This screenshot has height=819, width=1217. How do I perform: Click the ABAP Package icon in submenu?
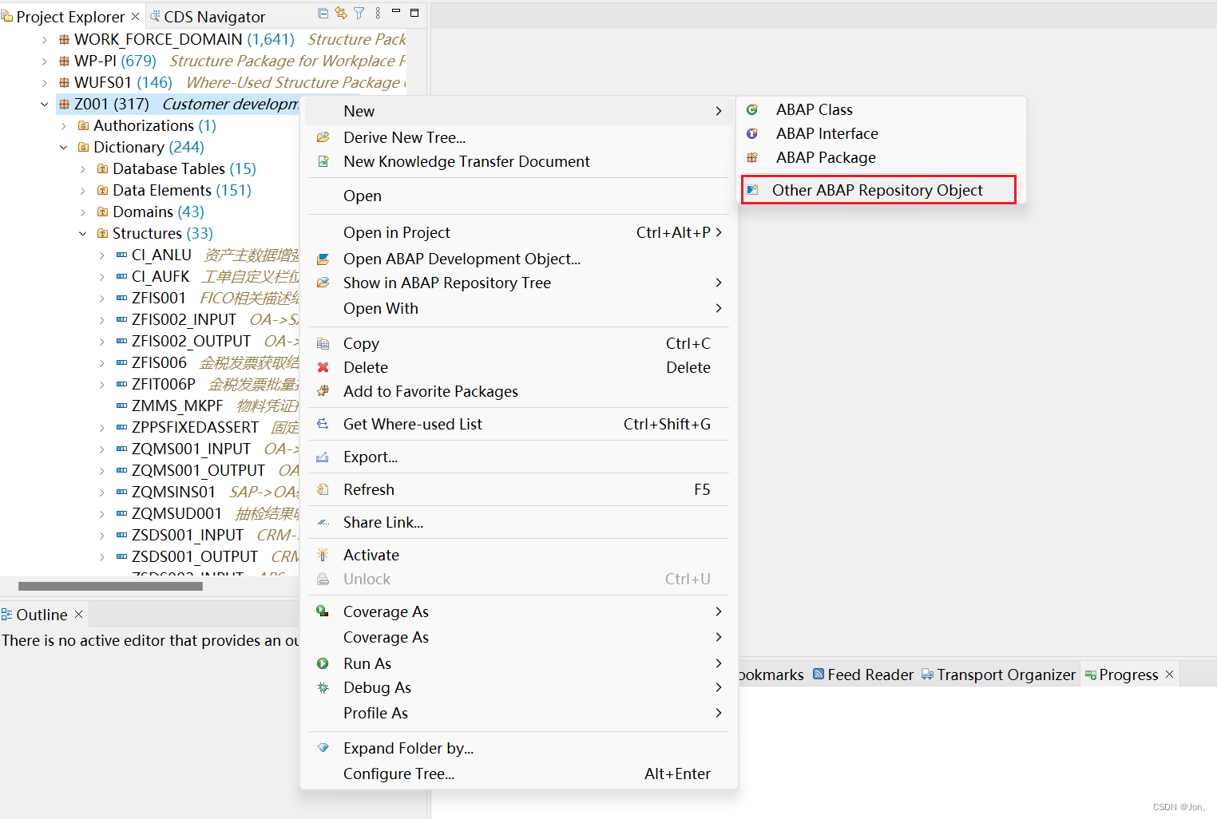pyautogui.click(x=752, y=157)
